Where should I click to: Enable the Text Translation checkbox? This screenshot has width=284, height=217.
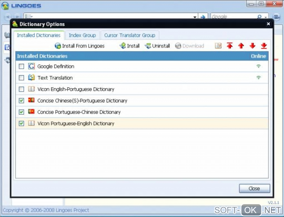coord(21,78)
